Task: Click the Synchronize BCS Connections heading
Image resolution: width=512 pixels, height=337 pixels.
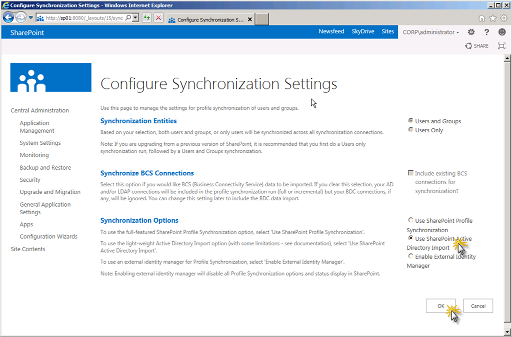Action: (x=147, y=173)
